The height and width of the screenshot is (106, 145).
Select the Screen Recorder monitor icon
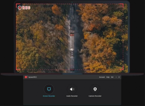tap(49, 89)
